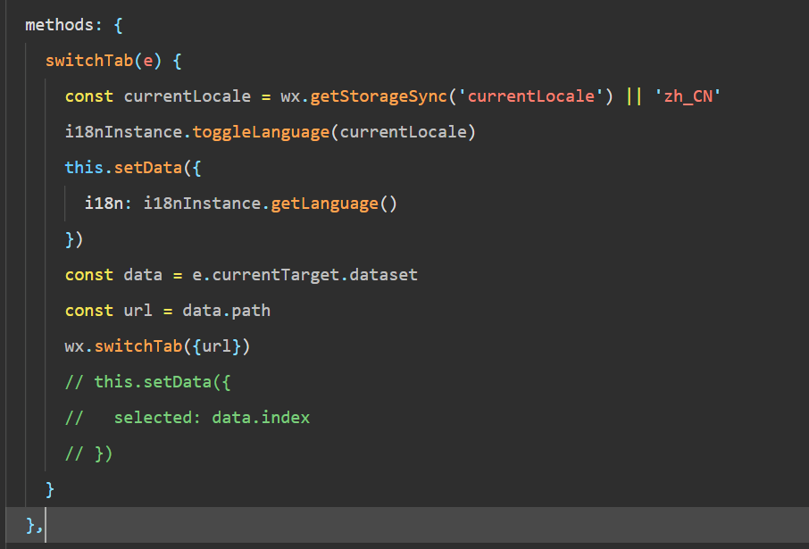Image resolution: width=809 pixels, height=549 pixels.
Task: Click the data.path expression
Action: (x=227, y=311)
